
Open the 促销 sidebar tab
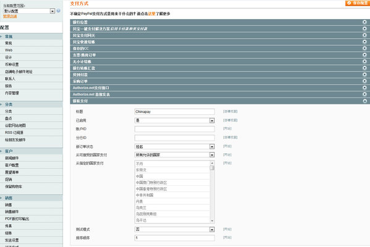32,180
